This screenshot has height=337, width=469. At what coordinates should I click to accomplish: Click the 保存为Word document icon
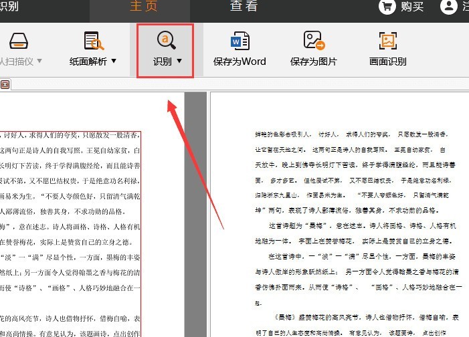click(x=240, y=41)
